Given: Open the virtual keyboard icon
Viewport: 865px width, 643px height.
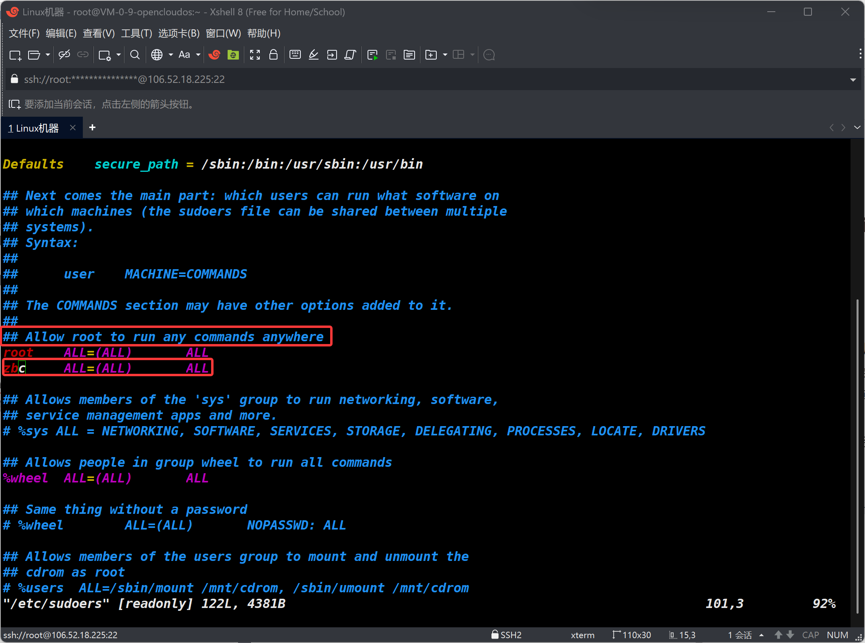Looking at the screenshot, I should [x=295, y=55].
